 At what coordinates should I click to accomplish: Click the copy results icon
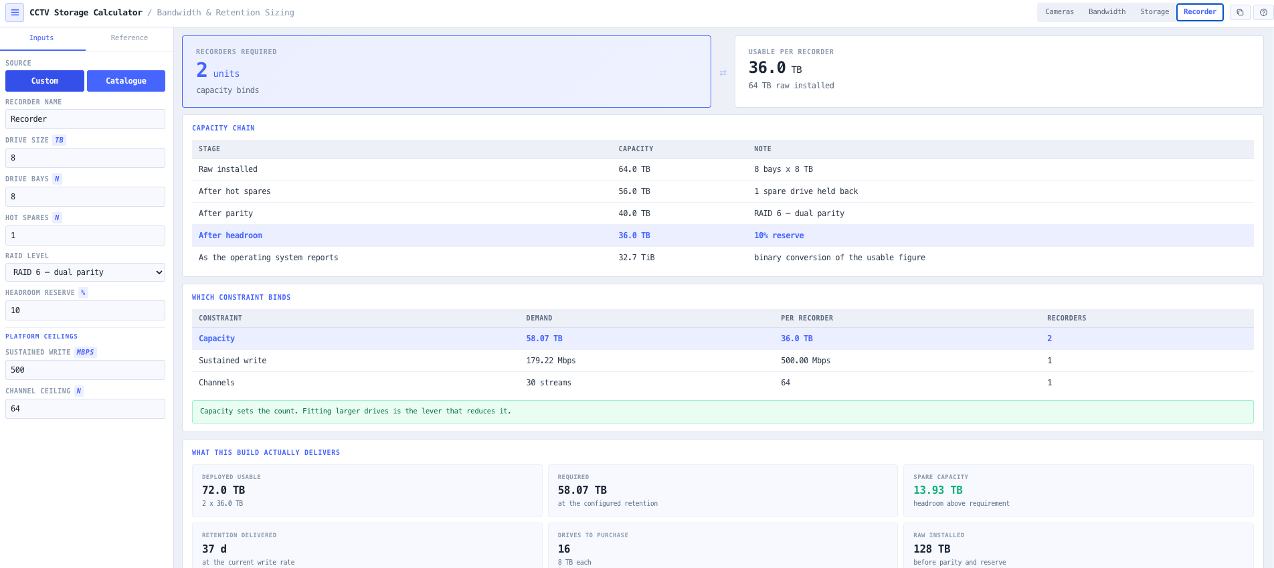pos(1240,12)
